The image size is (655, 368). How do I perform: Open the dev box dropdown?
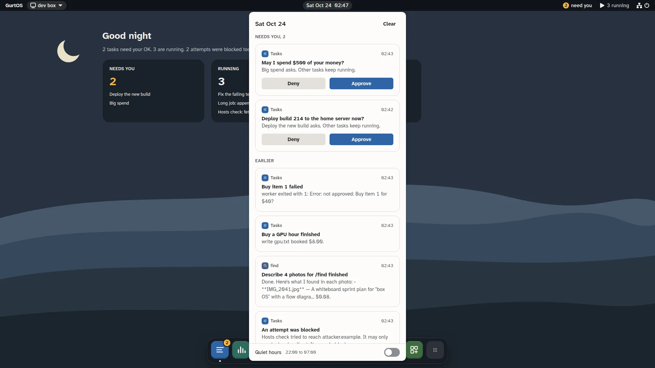(x=46, y=5)
